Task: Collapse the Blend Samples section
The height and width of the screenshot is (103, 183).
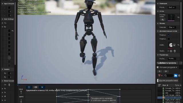Action: pos(2,81)
